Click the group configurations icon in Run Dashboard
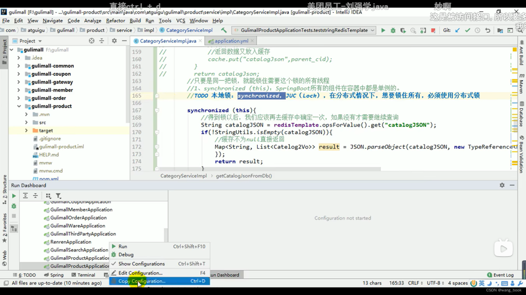The image size is (526, 295). tap(48, 196)
